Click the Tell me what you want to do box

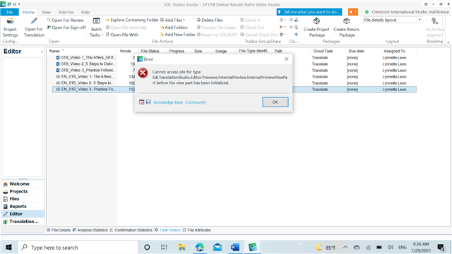tap(309, 12)
